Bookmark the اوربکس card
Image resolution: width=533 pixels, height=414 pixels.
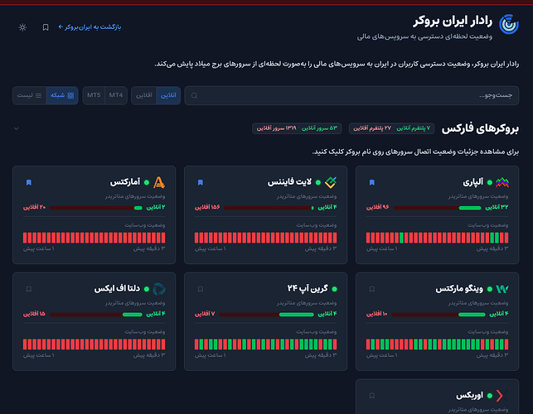pos(372,396)
